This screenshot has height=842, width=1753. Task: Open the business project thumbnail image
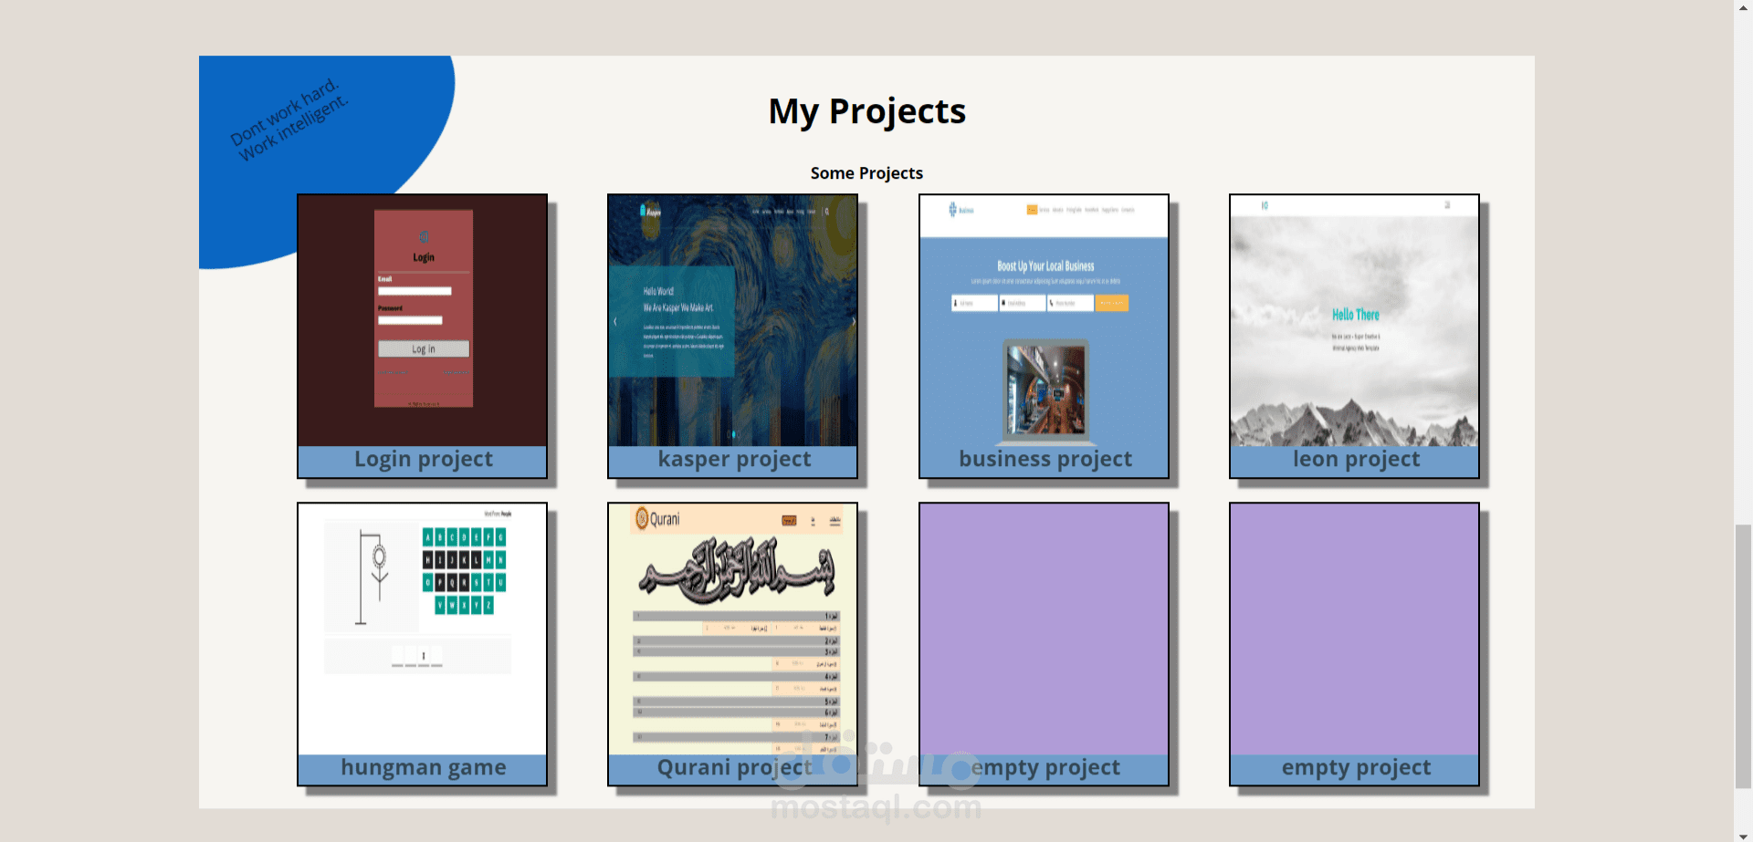pyautogui.click(x=1044, y=320)
